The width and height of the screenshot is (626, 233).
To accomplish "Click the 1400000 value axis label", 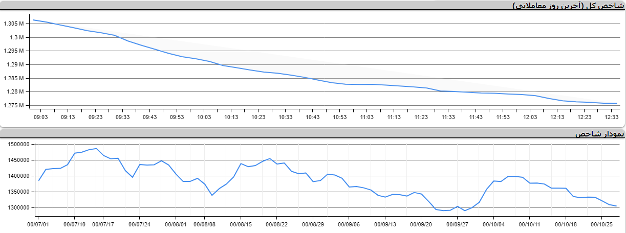I will [x=15, y=176].
